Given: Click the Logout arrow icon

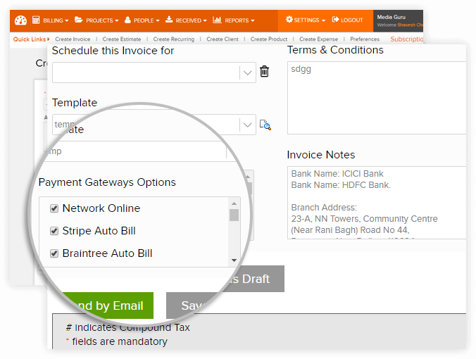Looking at the screenshot, I should pos(335,20).
